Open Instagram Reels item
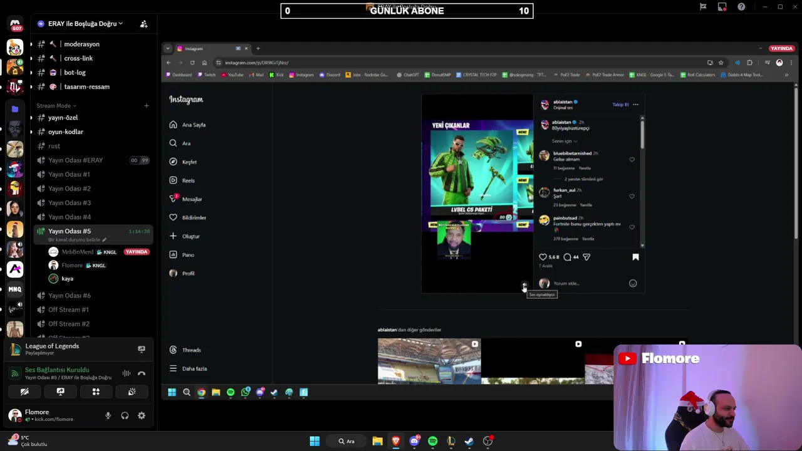Screen dimensions: 802x451 point(188,180)
